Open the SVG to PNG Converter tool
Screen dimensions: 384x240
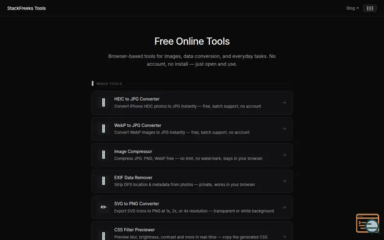[x=192, y=207]
